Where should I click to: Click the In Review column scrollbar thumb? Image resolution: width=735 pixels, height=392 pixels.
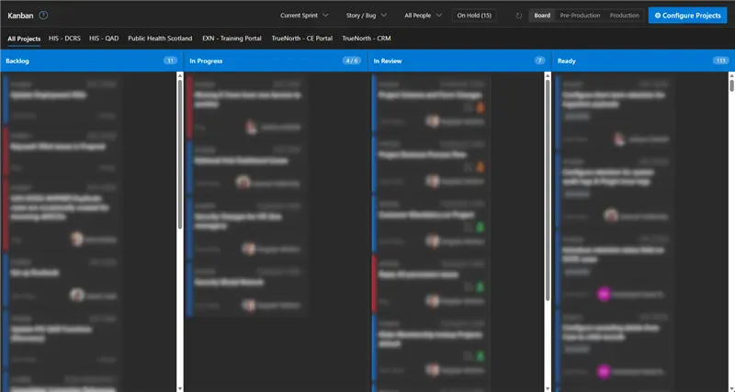click(548, 191)
